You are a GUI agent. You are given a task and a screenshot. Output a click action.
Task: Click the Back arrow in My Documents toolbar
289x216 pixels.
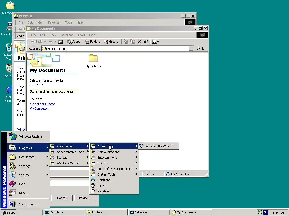pyautogui.click(x=36, y=42)
